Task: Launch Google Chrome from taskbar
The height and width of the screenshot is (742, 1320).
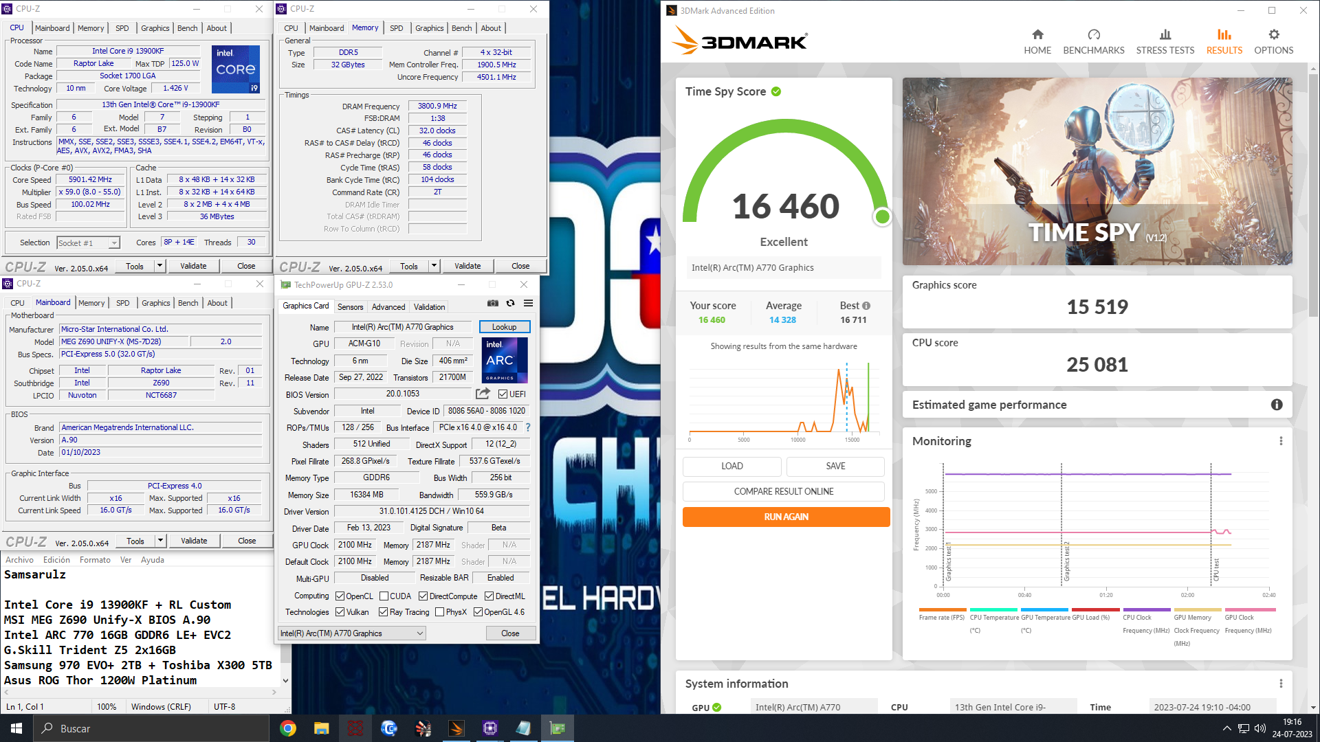Action: pyautogui.click(x=288, y=728)
